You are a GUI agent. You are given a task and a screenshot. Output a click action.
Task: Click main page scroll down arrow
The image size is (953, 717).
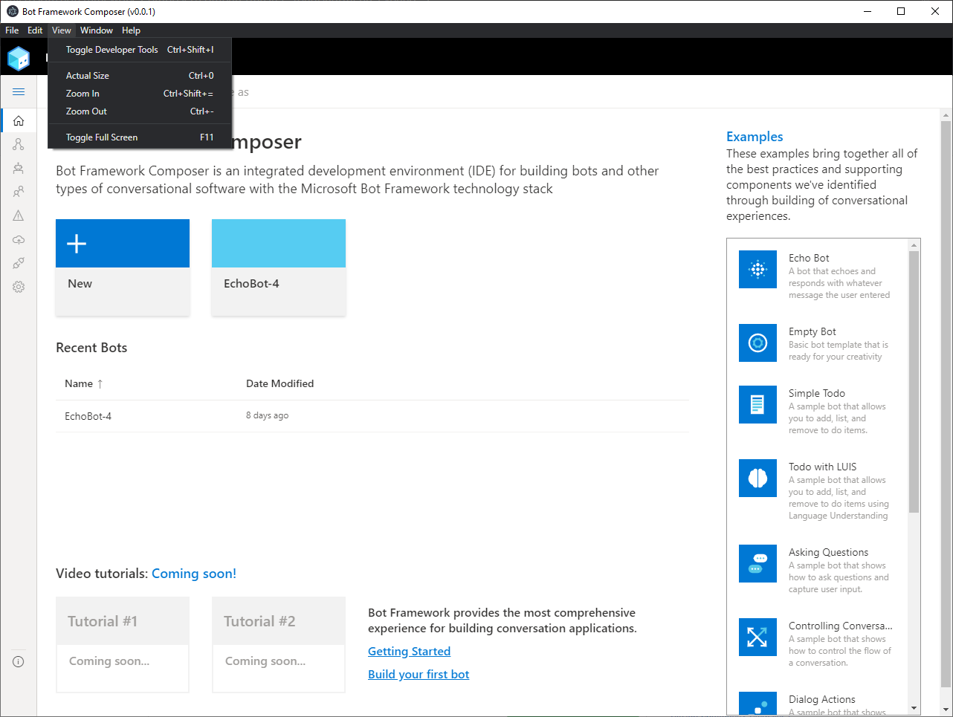[946, 710]
